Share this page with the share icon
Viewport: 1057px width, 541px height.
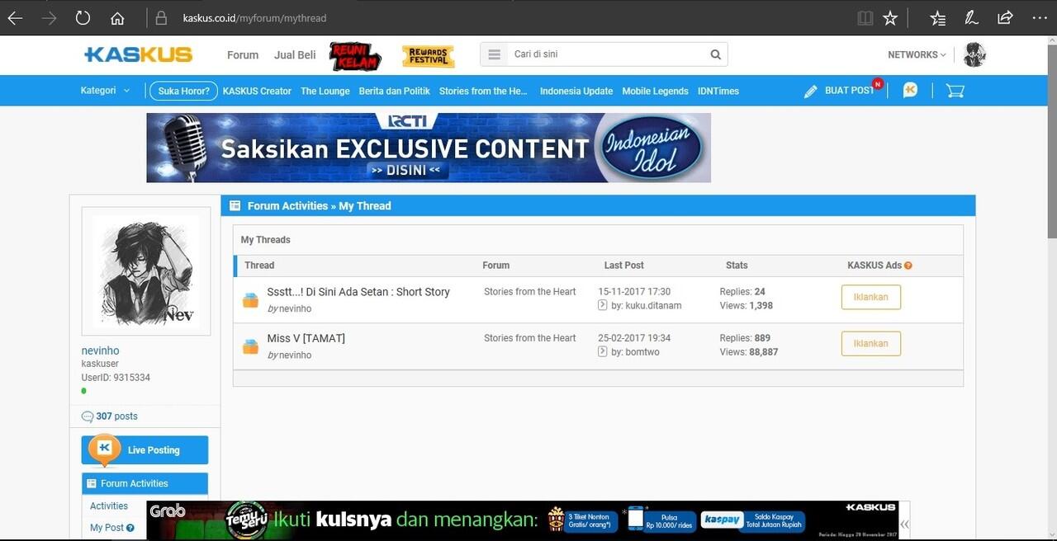[x=1005, y=18]
